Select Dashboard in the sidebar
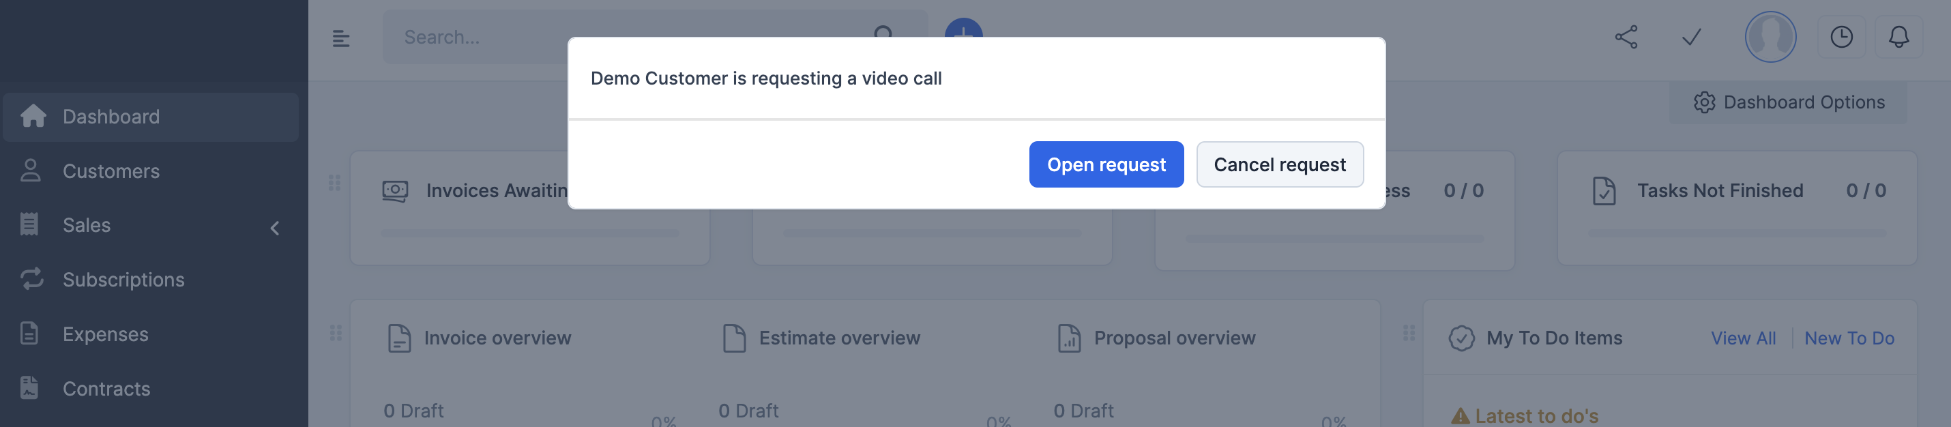 pyautogui.click(x=111, y=117)
